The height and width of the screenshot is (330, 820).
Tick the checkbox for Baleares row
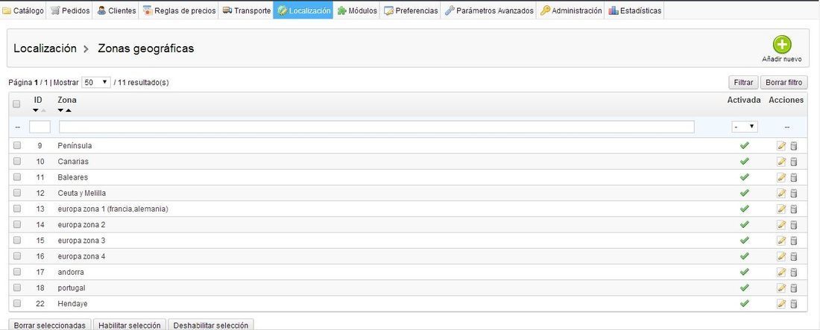coord(16,177)
